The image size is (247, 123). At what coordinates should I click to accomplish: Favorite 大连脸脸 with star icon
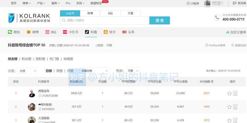point(230,120)
